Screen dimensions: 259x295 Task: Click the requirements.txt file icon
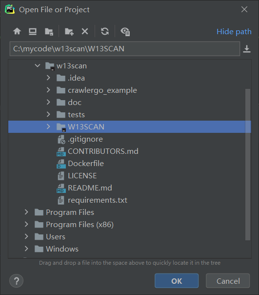61,200
